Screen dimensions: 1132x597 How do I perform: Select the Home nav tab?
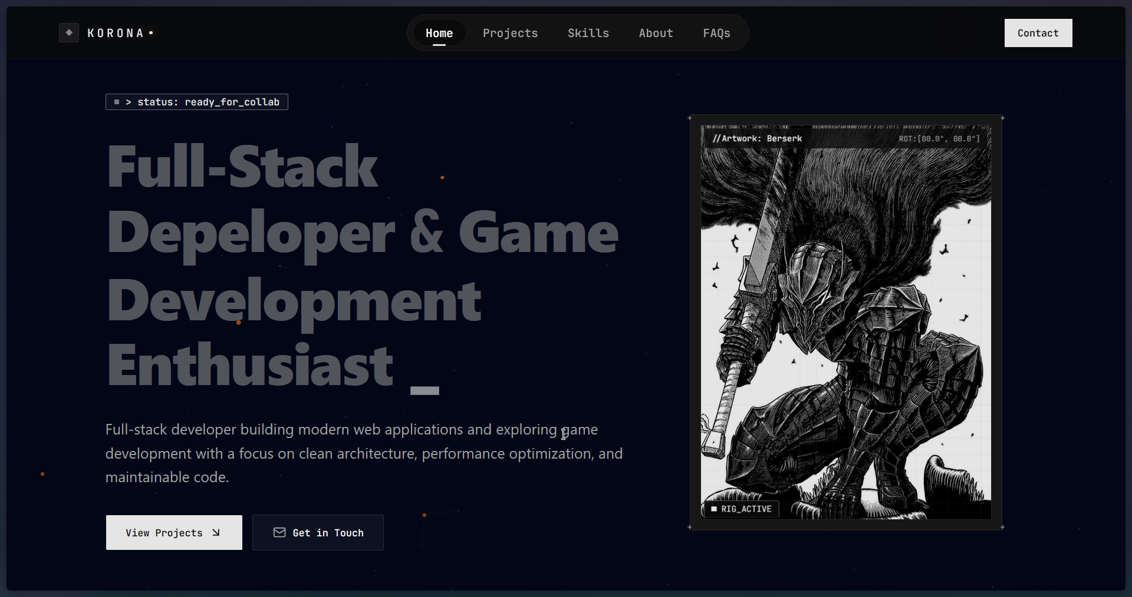pos(439,33)
